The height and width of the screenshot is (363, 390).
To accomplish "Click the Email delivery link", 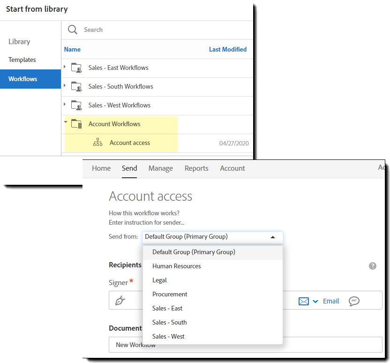I will coord(331,301).
